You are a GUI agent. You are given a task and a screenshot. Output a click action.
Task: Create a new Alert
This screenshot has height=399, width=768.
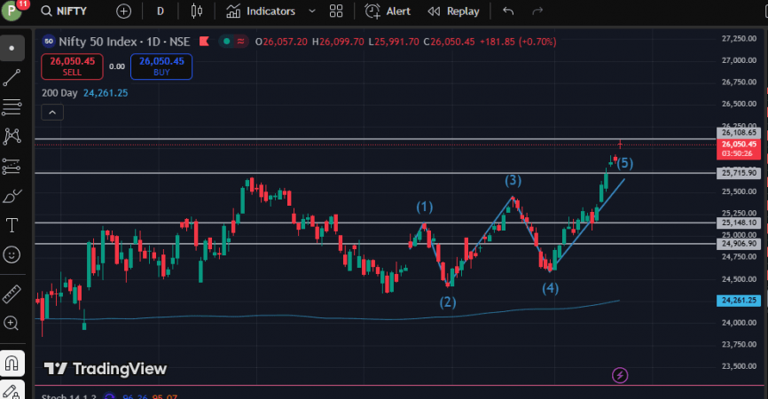tap(388, 12)
